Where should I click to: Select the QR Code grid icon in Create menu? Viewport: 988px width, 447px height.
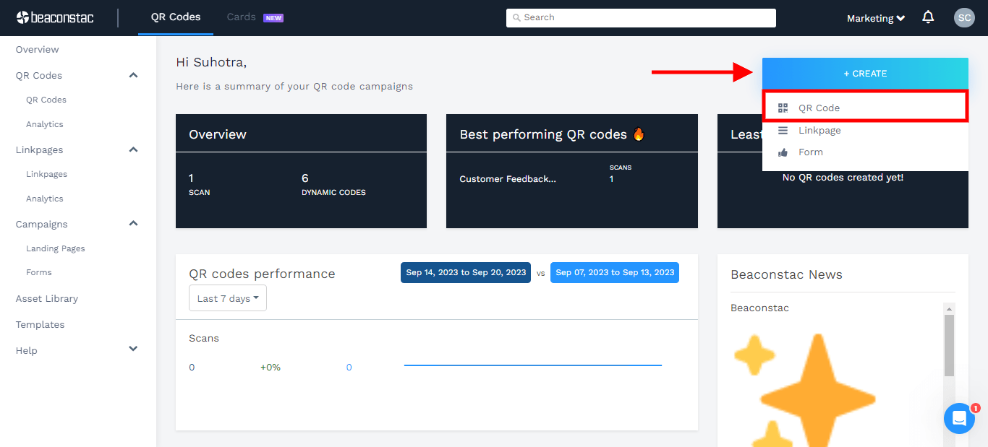coord(783,108)
